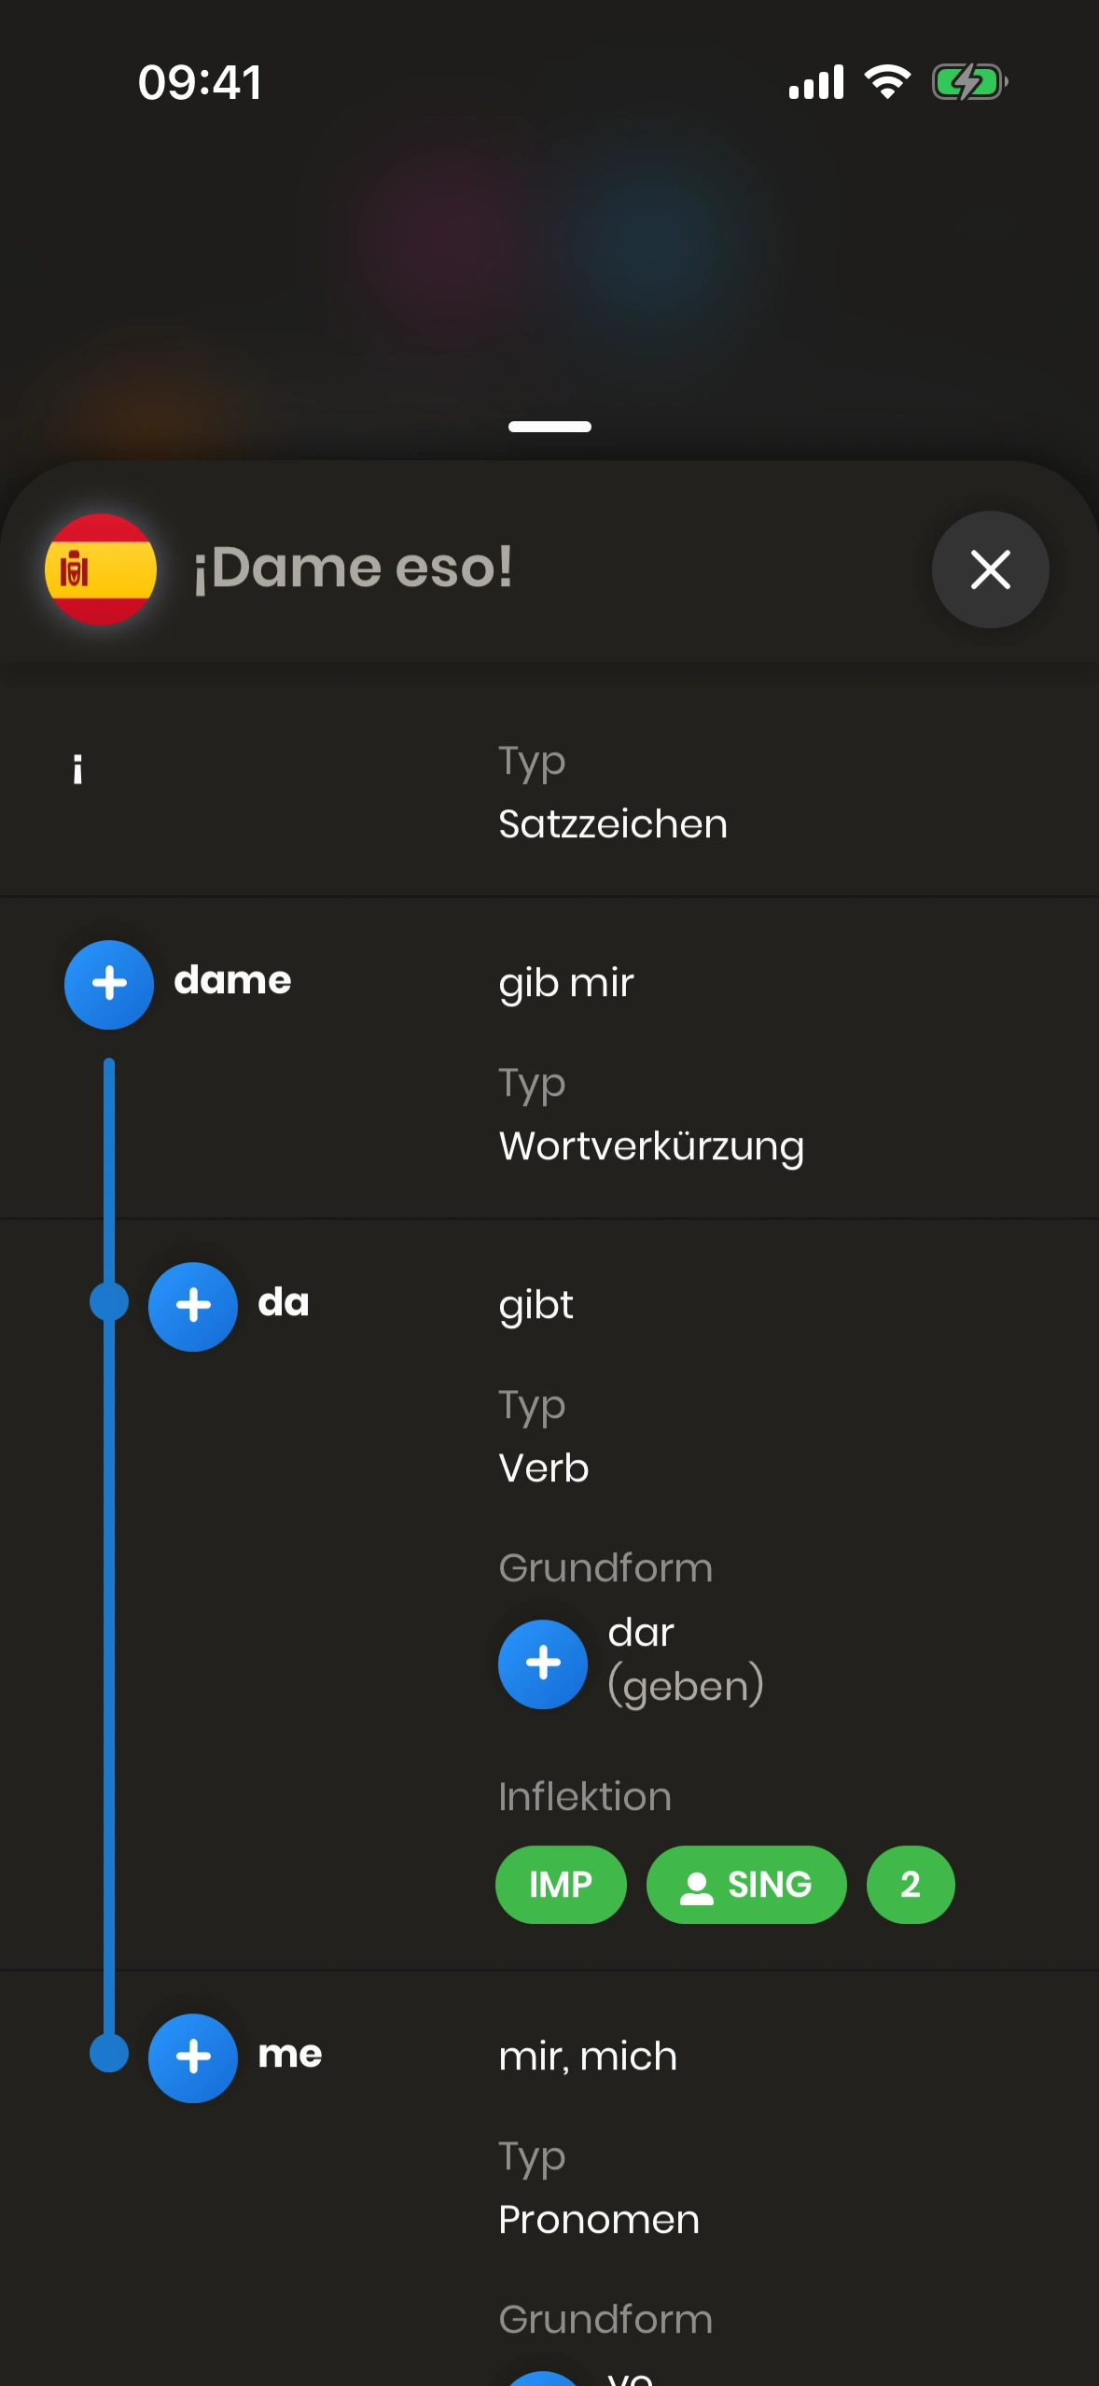Tap the ¡Dame eso! phrase title

(x=353, y=568)
